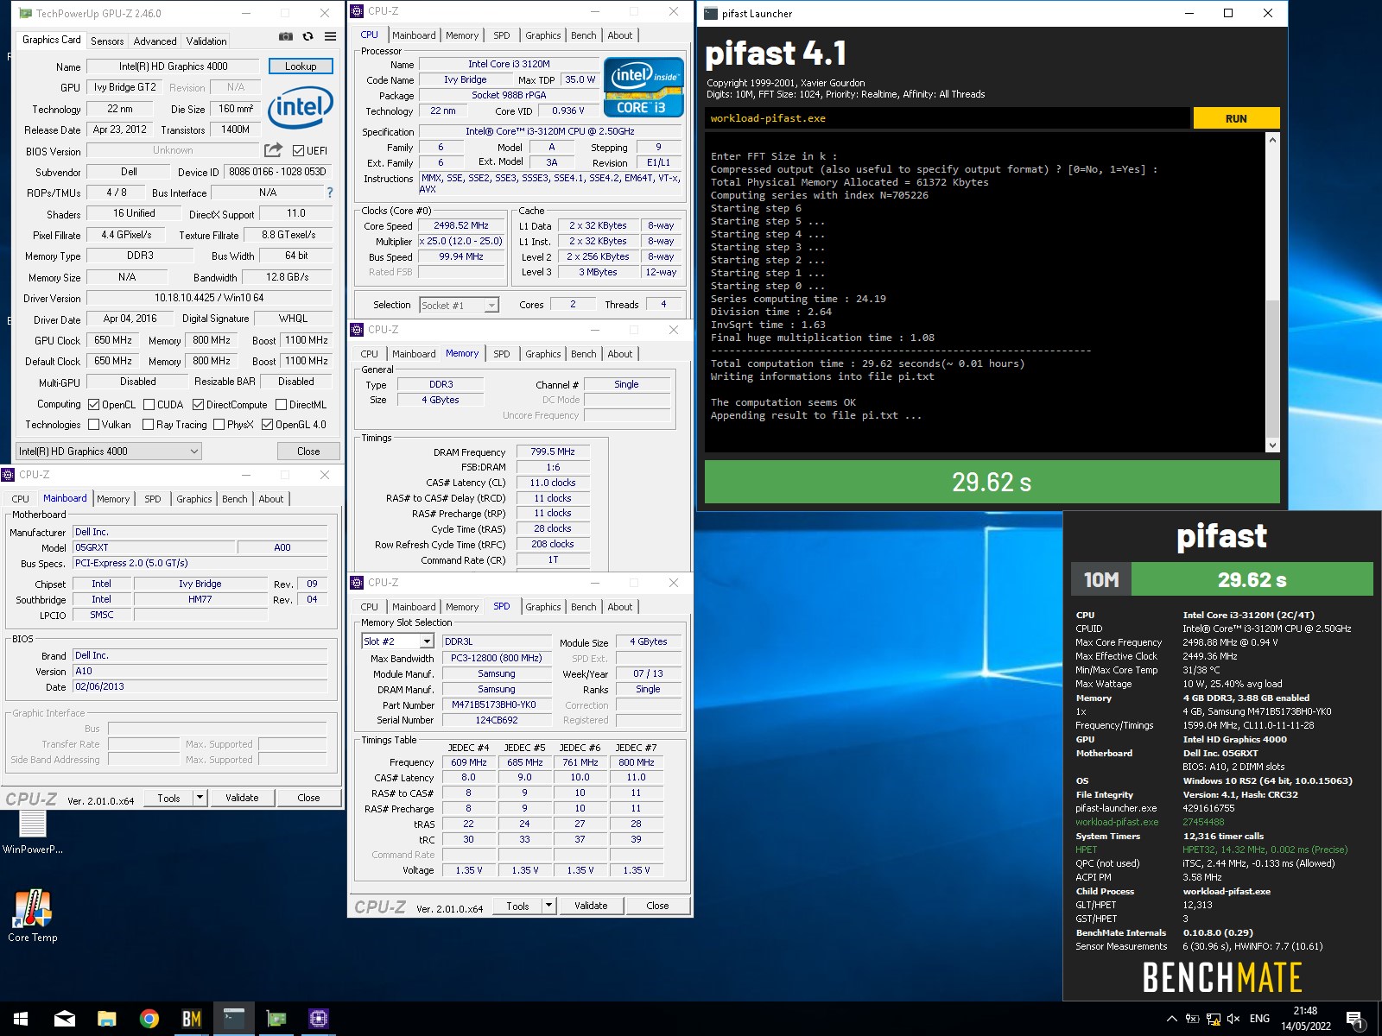
Task: Open notification action center
Action: pos(1355,1020)
